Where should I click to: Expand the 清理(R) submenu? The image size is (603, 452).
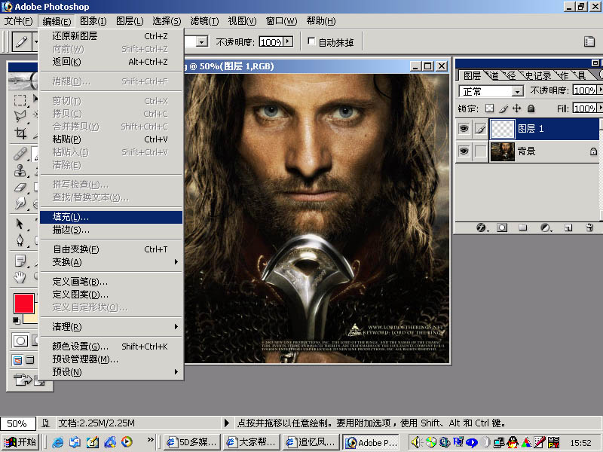(111, 327)
